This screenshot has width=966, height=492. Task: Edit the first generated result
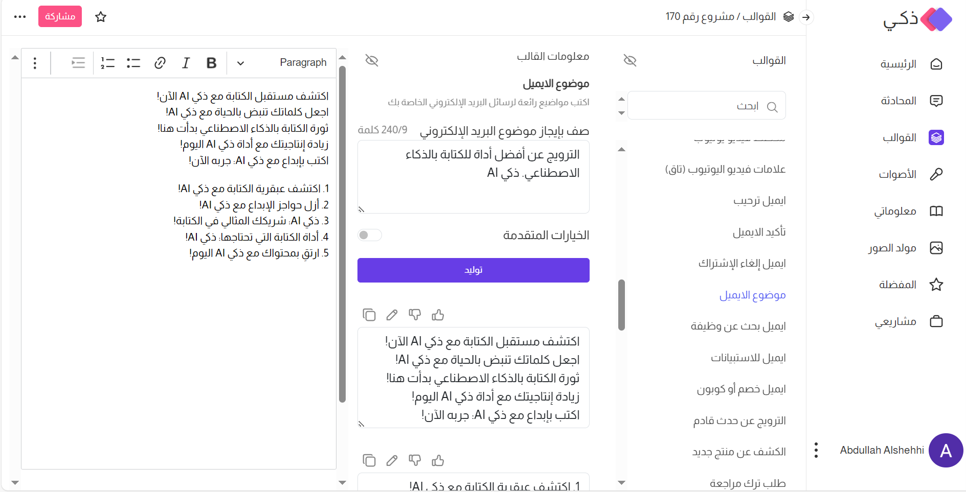coord(392,315)
